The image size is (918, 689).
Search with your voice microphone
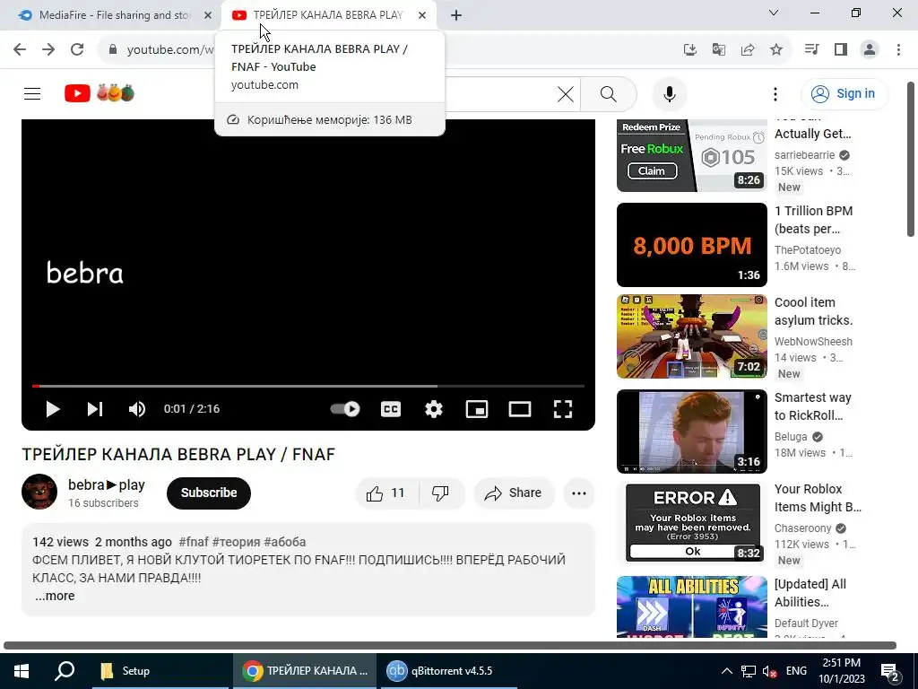[x=669, y=93]
